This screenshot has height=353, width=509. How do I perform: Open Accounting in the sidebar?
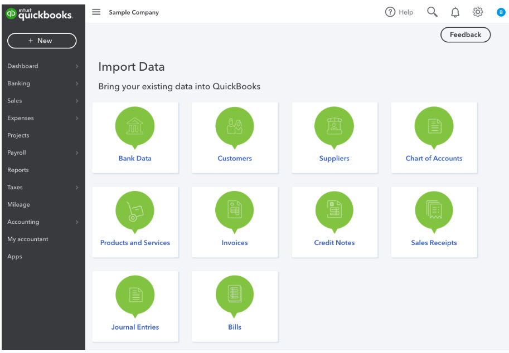pyautogui.click(x=23, y=222)
